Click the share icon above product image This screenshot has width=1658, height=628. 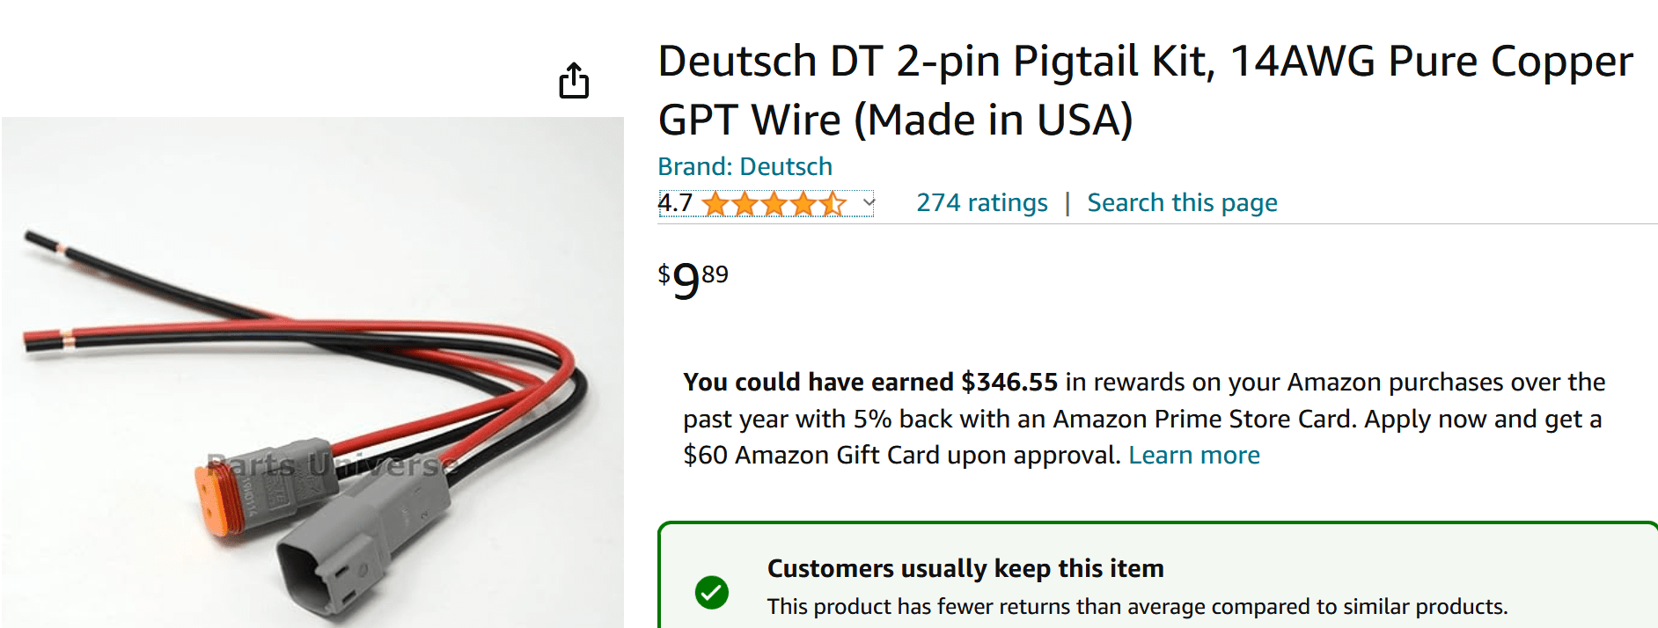(x=574, y=81)
